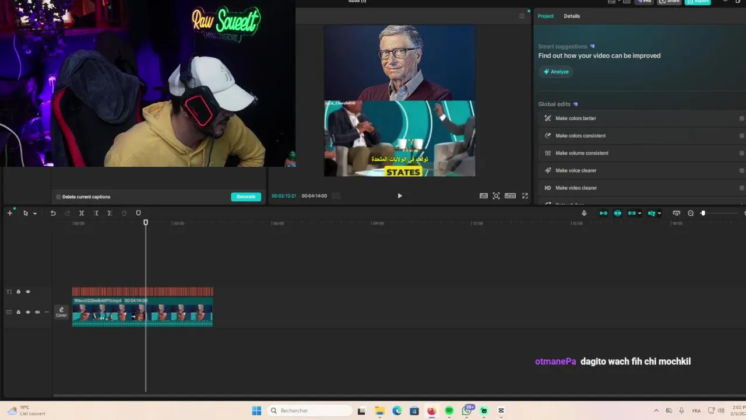Select the pointer selection tool
The height and width of the screenshot is (420, 746).
coord(26,213)
